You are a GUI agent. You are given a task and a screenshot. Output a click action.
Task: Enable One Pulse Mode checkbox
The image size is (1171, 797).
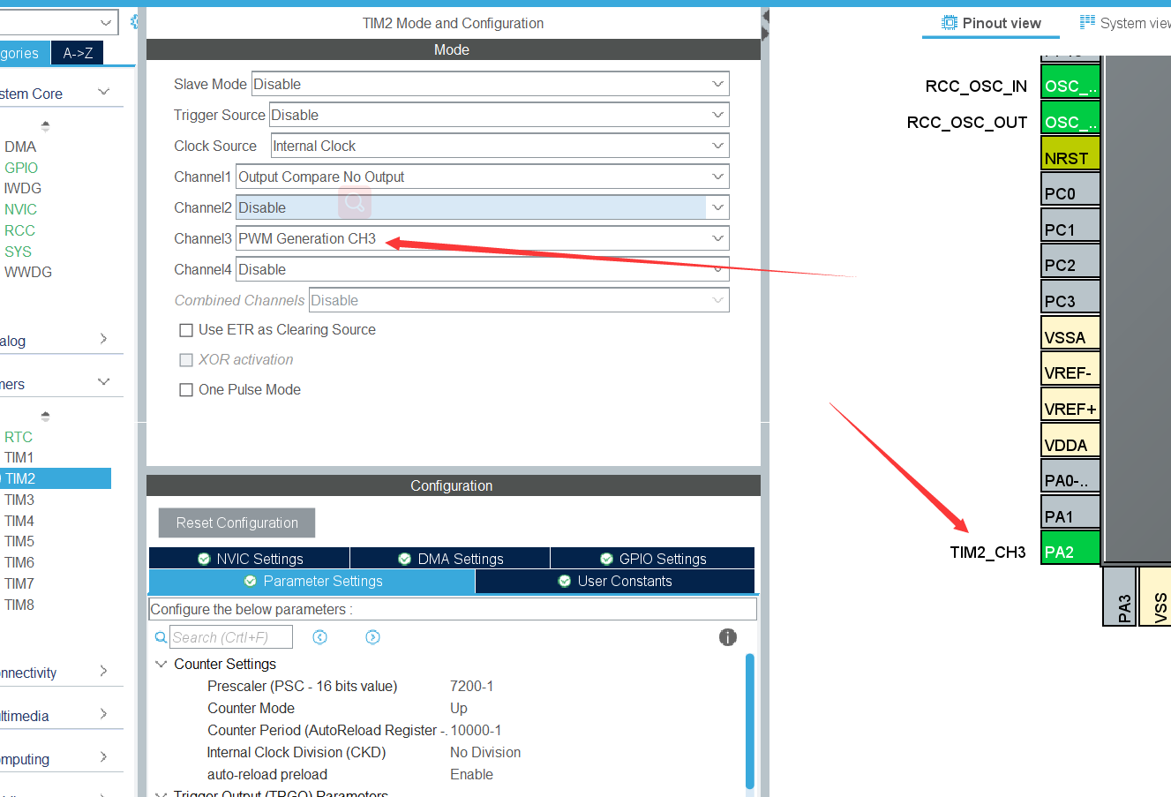click(186, 390)
